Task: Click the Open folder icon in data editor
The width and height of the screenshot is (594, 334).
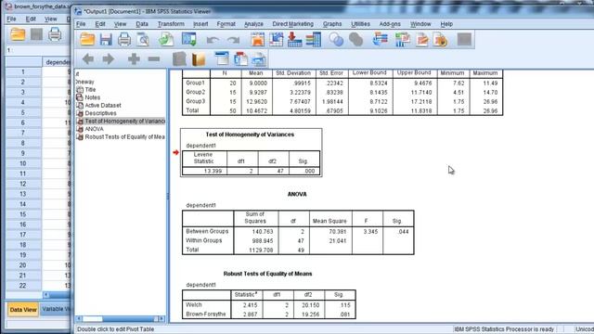Action: coord(18,34)
